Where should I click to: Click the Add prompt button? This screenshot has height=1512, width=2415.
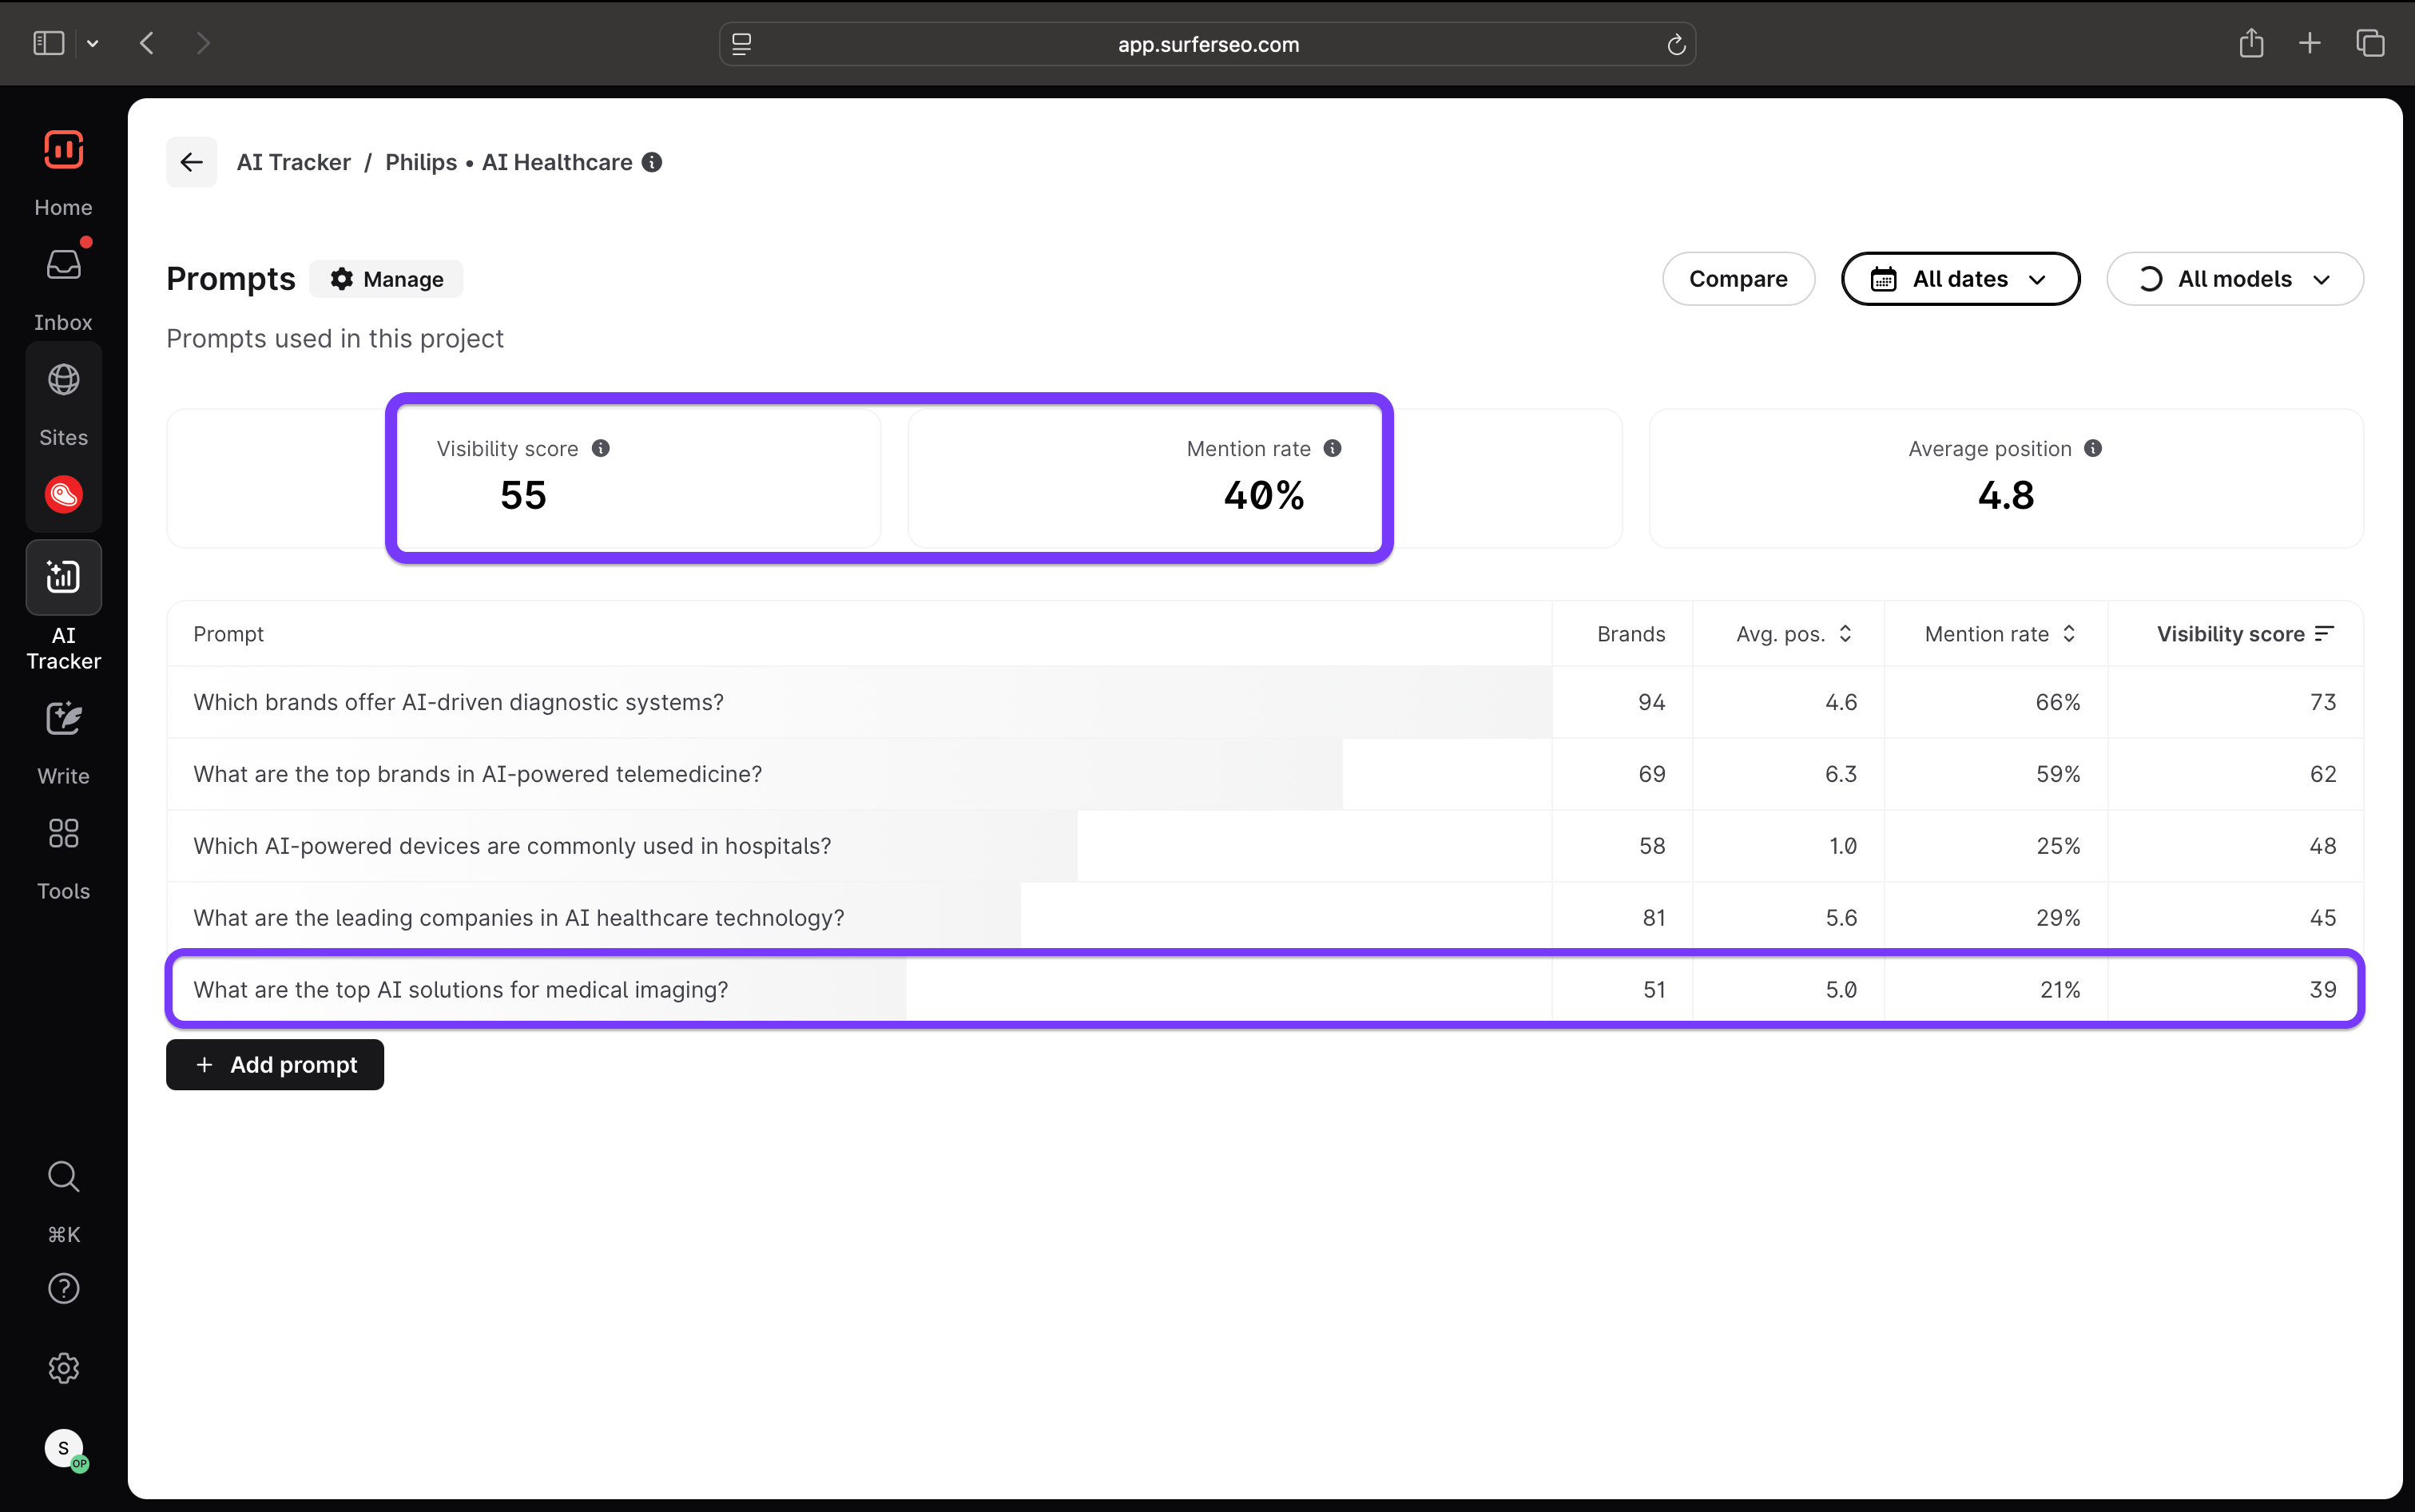(275, 1065)
